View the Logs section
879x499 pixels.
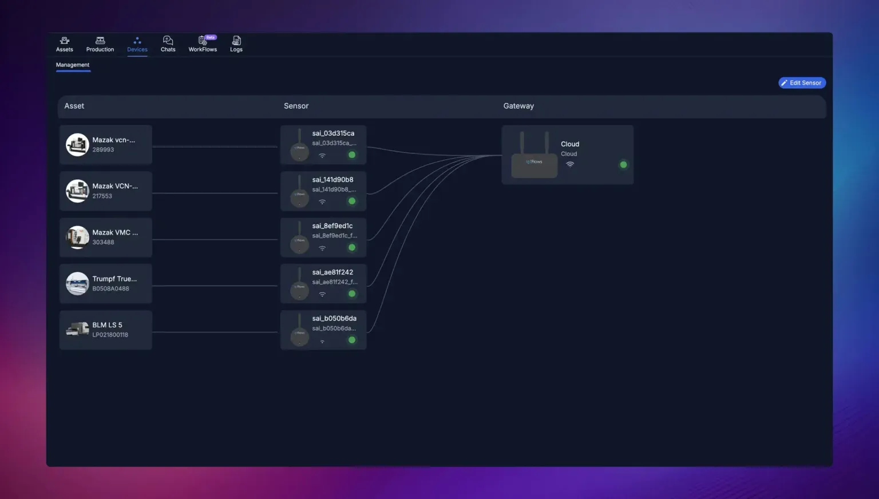tap(236, 44)
